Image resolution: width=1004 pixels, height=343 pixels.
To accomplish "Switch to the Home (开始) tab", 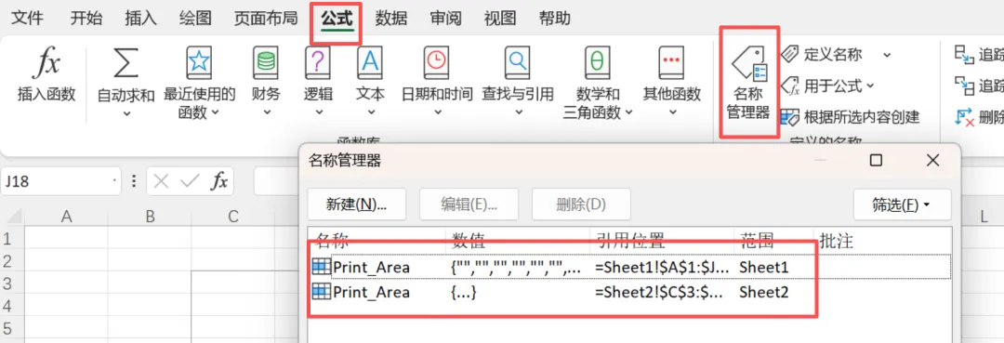I will click(x=86, y=19).
